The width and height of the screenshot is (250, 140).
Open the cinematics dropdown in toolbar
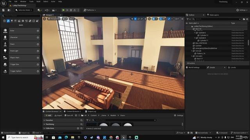(54, 10)
